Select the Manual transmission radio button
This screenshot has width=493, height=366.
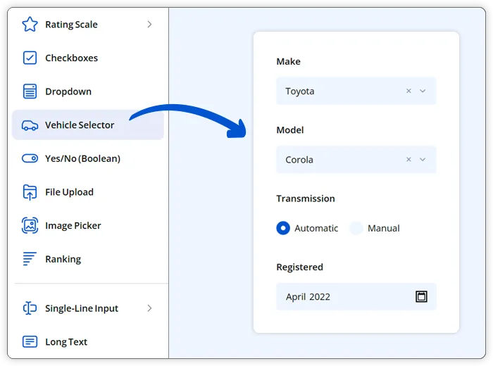(x=356, y=228)
